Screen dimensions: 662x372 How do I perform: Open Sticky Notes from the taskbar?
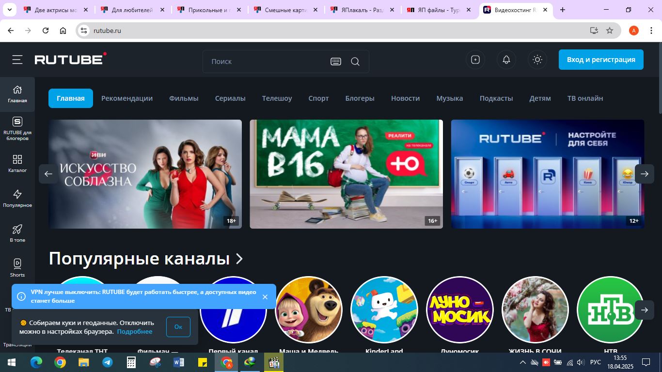[x=202, y=362]
